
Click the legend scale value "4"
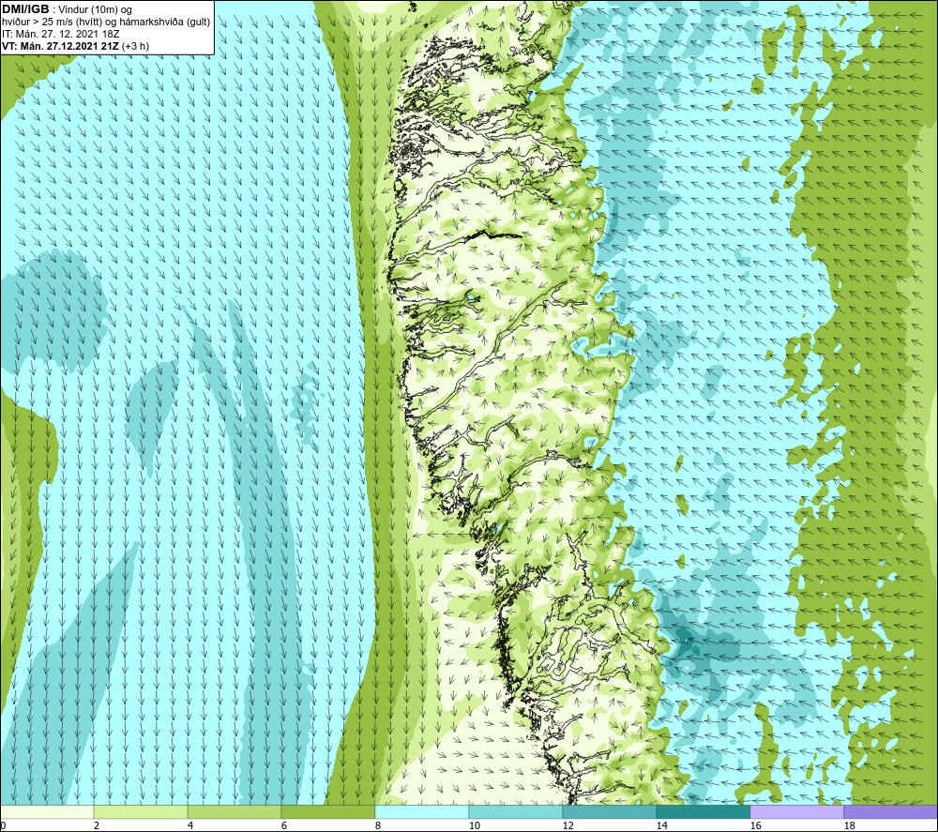pyautogui.click(x=190, y=826)
